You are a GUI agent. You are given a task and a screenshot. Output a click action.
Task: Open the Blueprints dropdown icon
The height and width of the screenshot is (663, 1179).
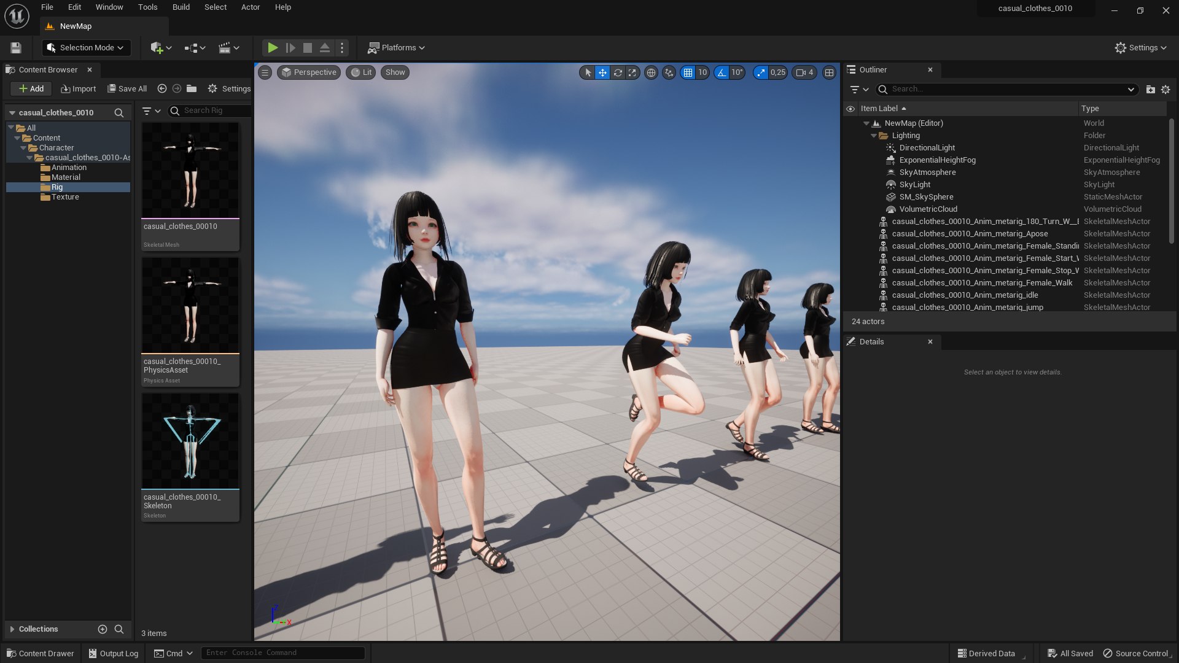195,48
